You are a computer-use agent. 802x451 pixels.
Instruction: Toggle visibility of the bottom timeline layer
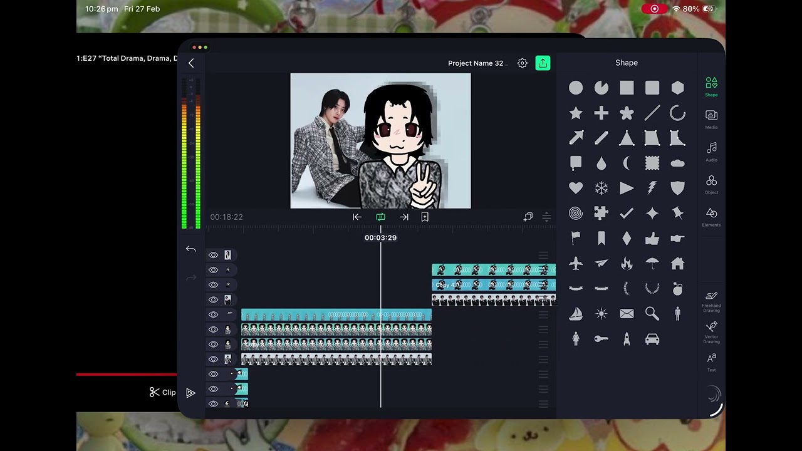[213, 404]
